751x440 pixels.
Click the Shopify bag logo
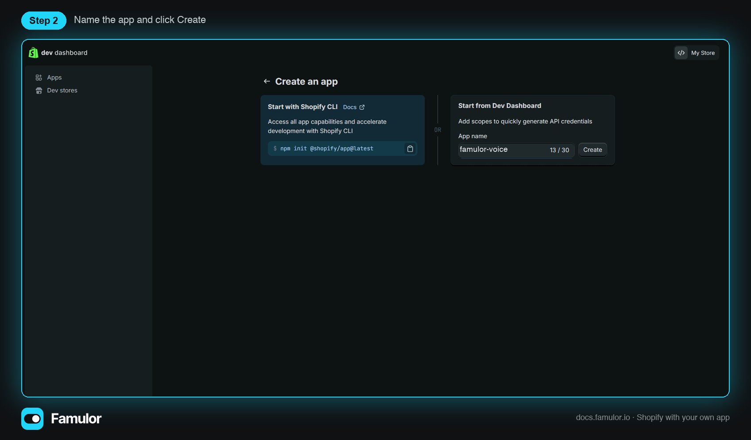[x=33, y=53]
